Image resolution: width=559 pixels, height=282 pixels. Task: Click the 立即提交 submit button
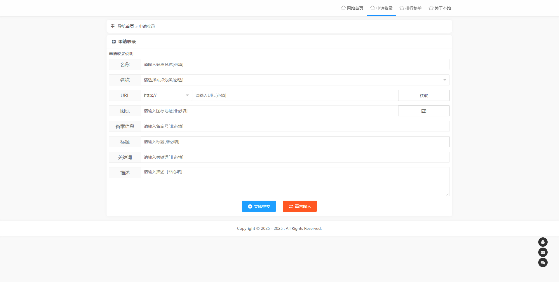(x=259, y=206)
